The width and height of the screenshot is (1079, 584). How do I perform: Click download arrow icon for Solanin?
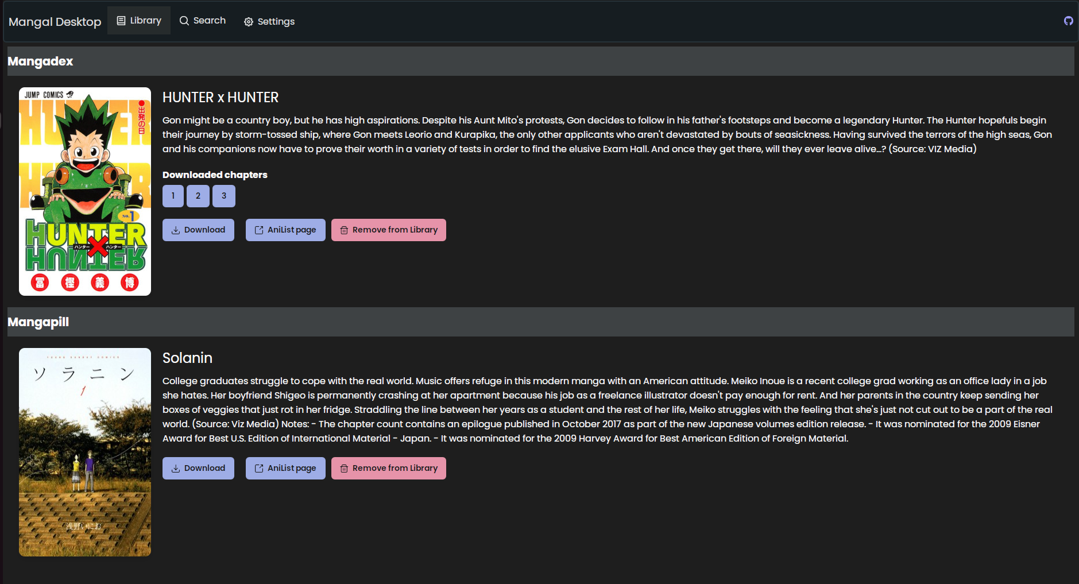click(176, 469)
